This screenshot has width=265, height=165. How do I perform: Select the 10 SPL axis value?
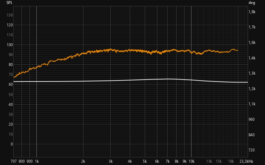tap(11, 134)
